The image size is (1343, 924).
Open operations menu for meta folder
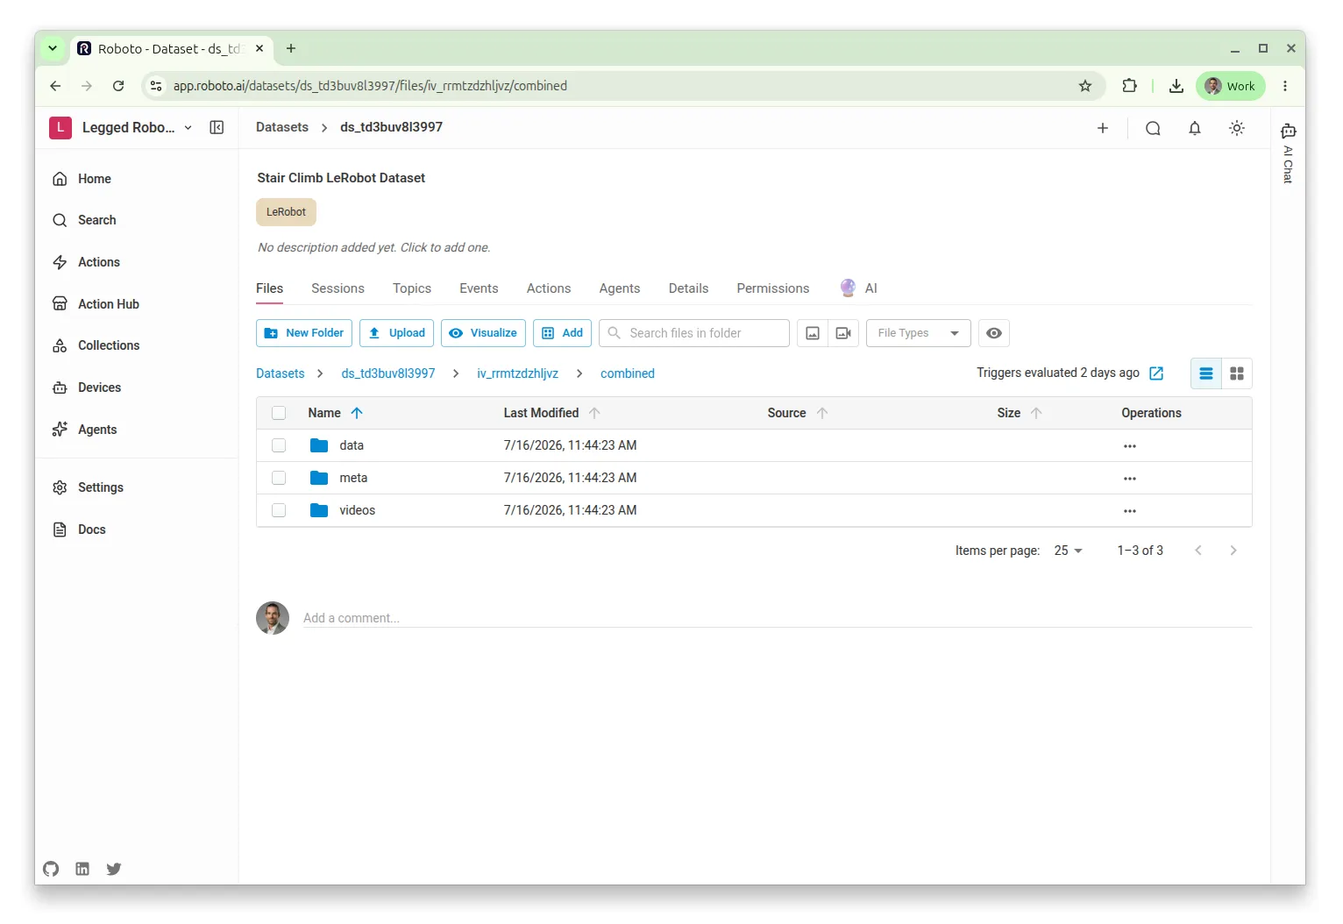1130,479
